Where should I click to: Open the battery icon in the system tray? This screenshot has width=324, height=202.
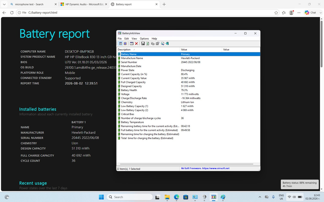coord(300,197)
